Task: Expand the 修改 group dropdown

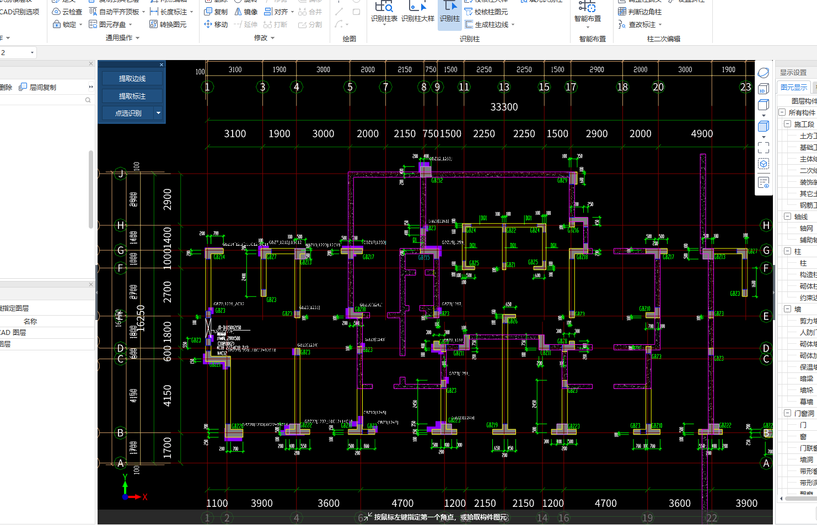Action: coord(272,38)
